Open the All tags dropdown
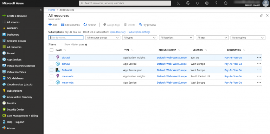The width and height of the screenshot is (270, 134). pyautogui.click(x=212, y=38)
